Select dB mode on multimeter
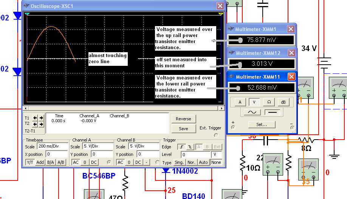347x199 pixels. pos(283,102)
